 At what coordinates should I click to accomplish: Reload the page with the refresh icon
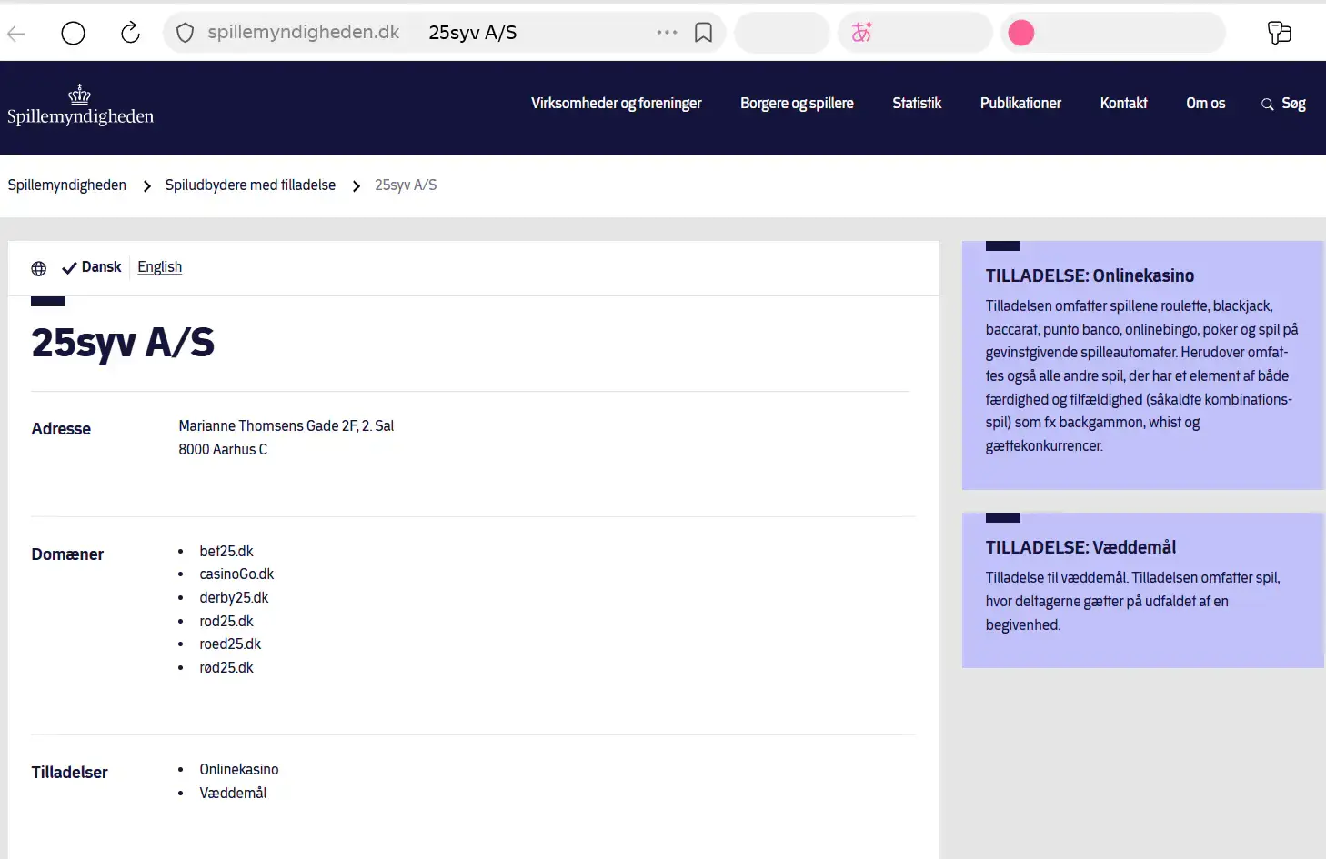click(131, 34)
